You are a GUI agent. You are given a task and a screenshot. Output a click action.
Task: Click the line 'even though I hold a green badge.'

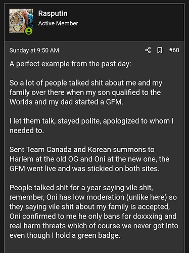(65, 235)
